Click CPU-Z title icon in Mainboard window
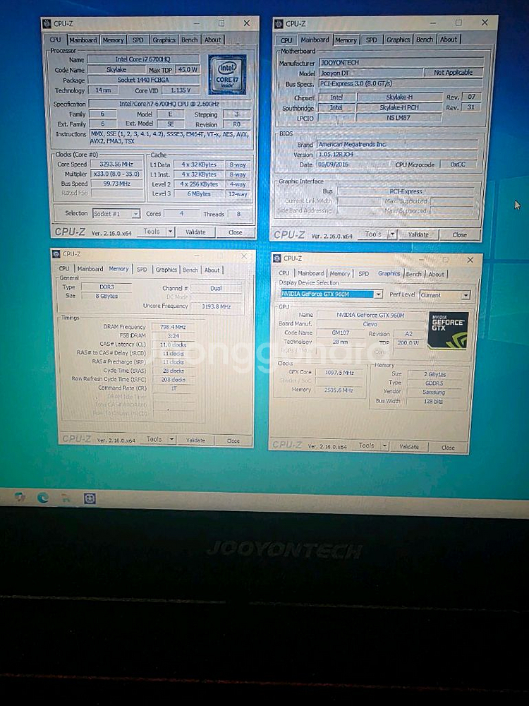The width and height of the screenshot is (529, 706). point(279,23)
